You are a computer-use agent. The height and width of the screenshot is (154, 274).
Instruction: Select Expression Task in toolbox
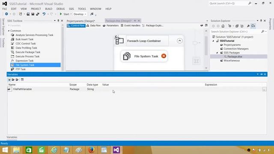pos(24,61)
